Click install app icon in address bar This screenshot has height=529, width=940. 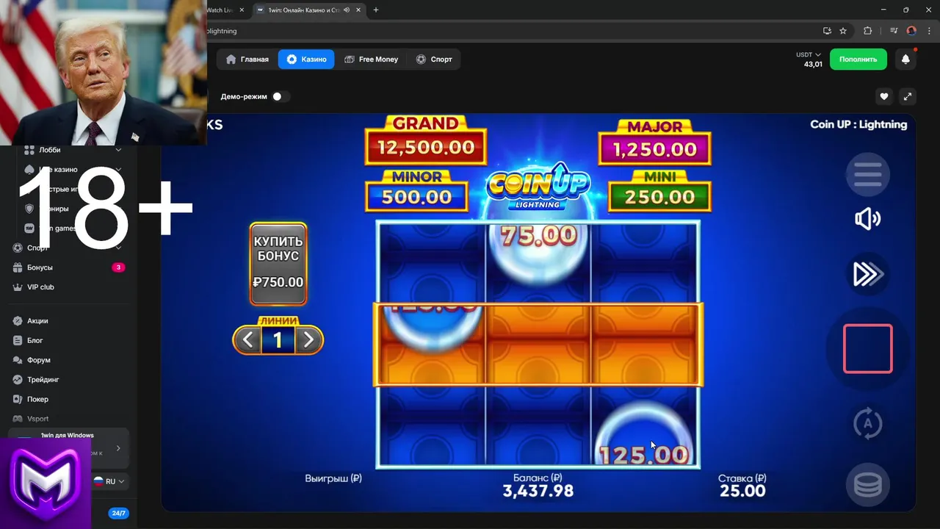(827, 31)
